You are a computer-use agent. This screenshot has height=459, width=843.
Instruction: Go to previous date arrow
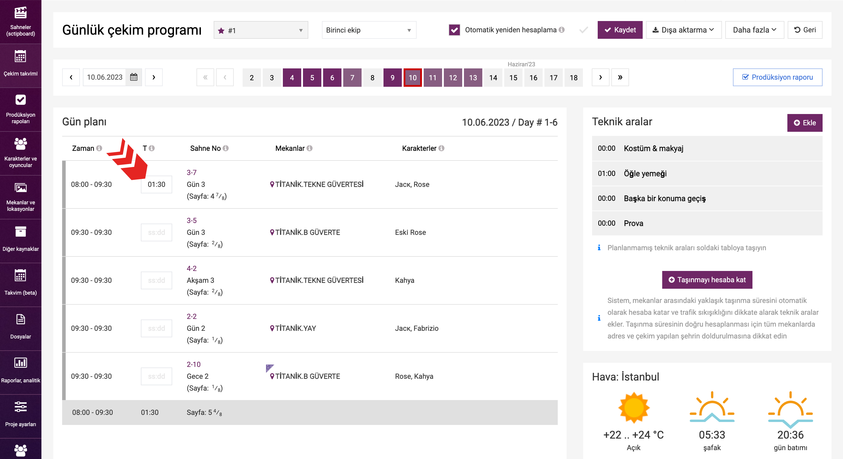(71, 77)
